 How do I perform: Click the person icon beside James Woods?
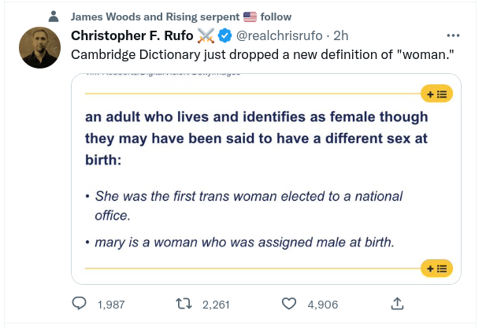pos(54,16)
